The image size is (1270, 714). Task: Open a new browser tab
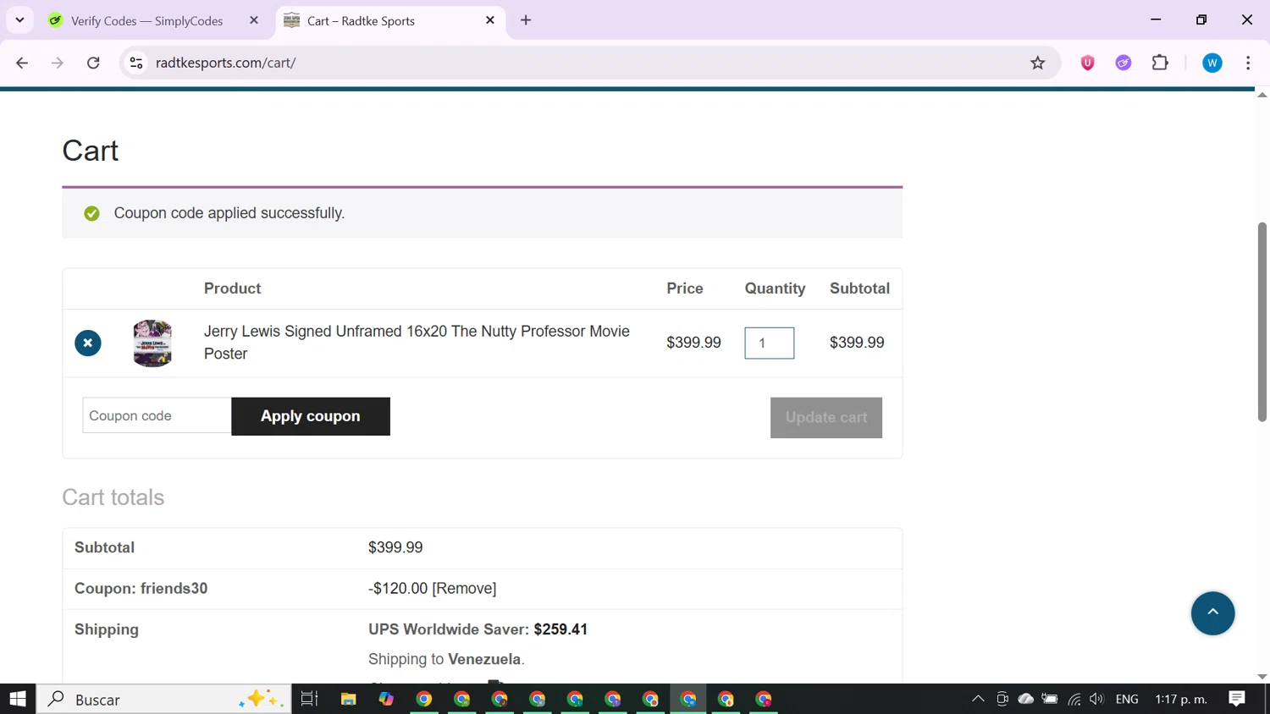(526, 20)
